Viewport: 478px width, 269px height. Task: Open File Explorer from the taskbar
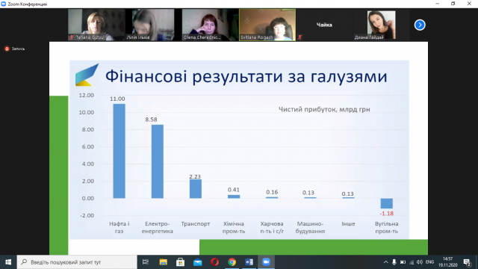click(x=164, y=262)
